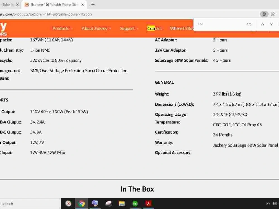Click the '110V 60Hz, 100W (Peak 150W)' value

point(59,112)
